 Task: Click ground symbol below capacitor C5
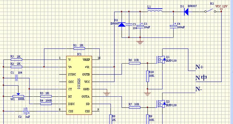coord(140,42)
